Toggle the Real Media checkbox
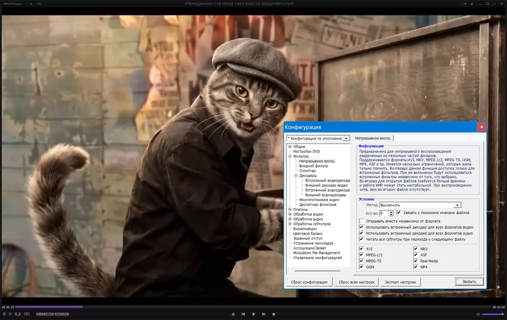 click(x=416, y=261)
